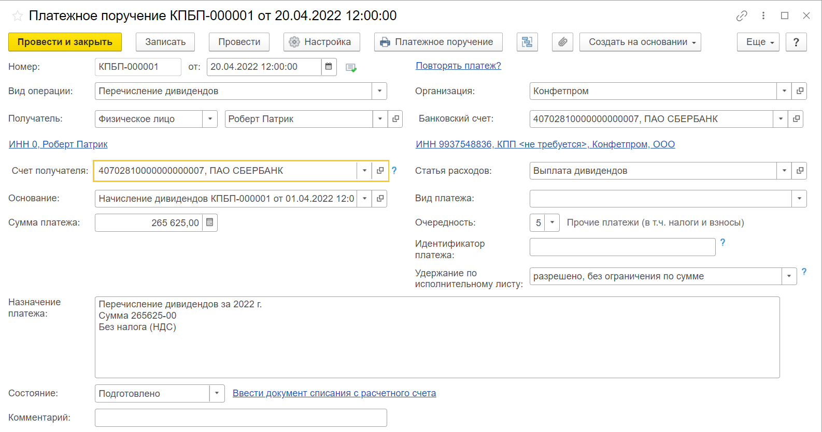822x432 pixels.
Task: Add document to favorites with star icon
Action: coord(18,16)
